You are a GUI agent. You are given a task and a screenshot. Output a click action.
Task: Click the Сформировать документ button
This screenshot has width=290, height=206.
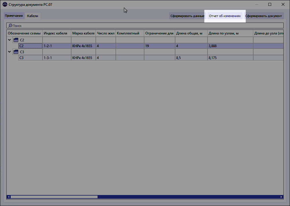[x=264, y=16]
